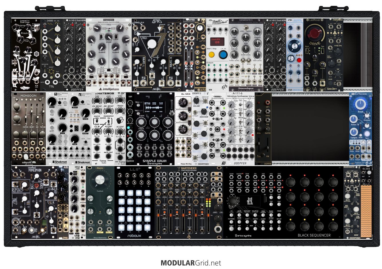The height and width of the screenshot is (269, 382).
Task: Select the HATS909 module
Action: click(103, 129)
